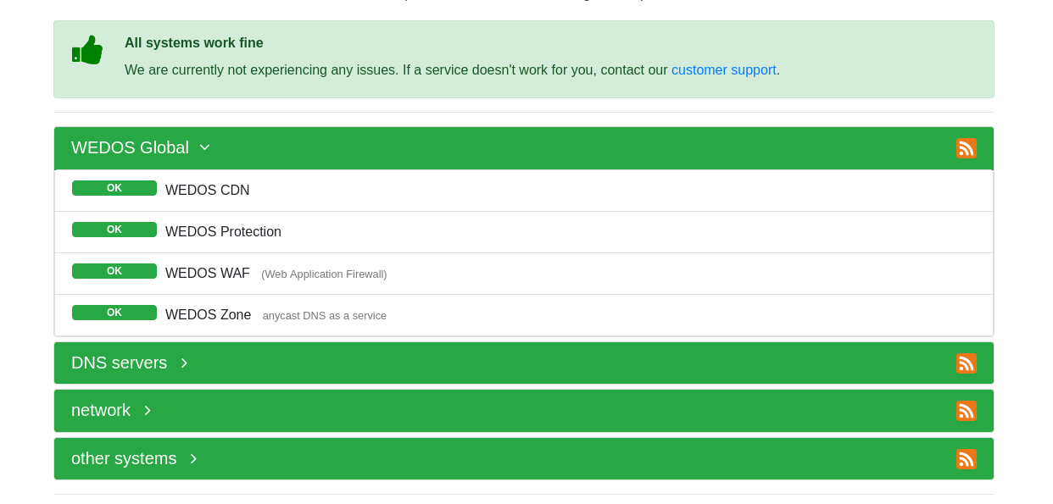The image size is (1053, 504).
Task: Expand the network section
Action: tap(148, 410)
